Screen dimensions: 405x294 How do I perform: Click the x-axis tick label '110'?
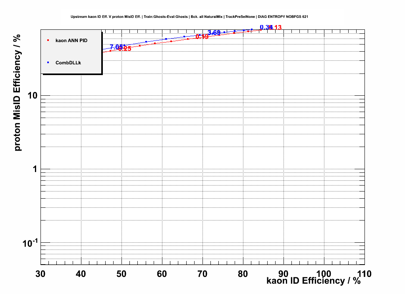tap(364, 274)
